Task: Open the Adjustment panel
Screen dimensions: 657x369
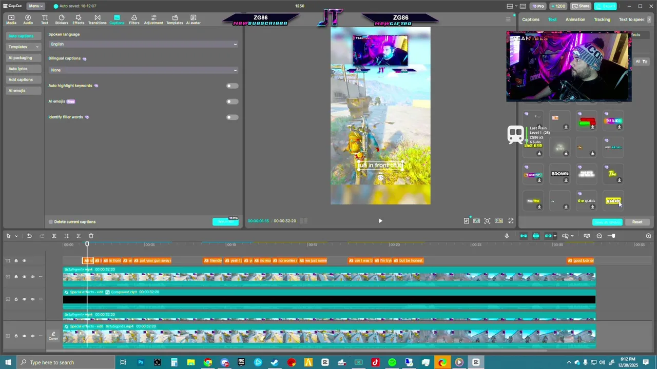Action: pos(153,19)
